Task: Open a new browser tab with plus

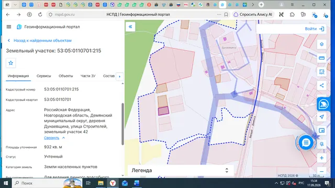Action: (x=261, y=5)
